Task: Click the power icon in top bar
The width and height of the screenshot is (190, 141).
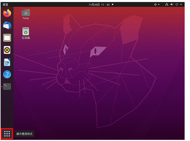Action: pos(177,5)
